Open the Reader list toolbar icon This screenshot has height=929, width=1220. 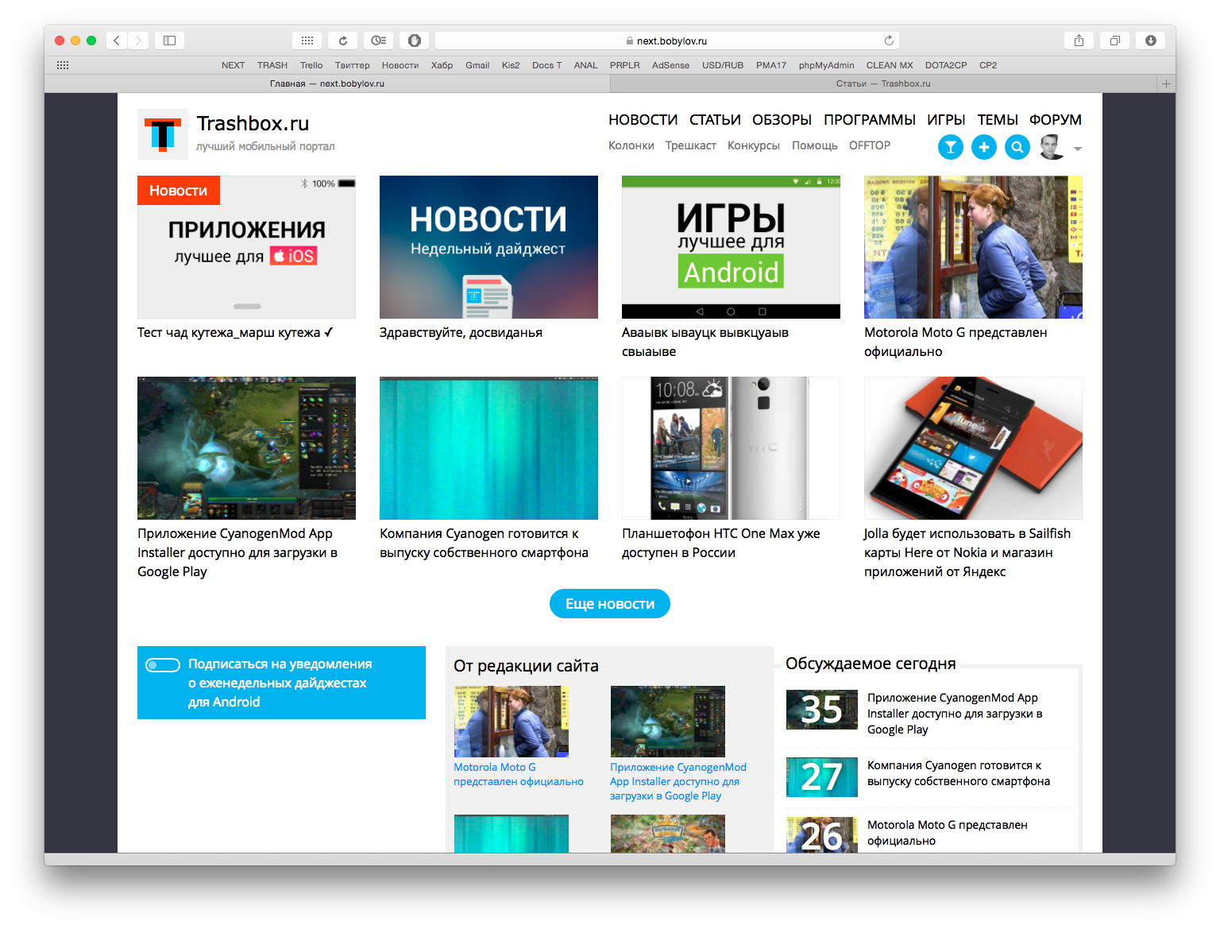pyautogui.click(x=379, y=41)
